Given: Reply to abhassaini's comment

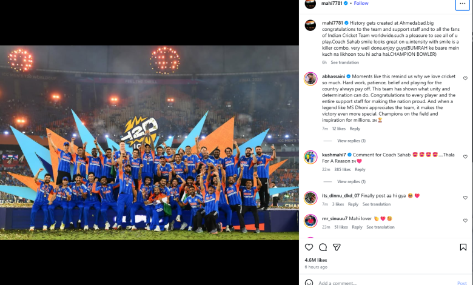Looking at the screenshot, I should click(x=355, y=129).
